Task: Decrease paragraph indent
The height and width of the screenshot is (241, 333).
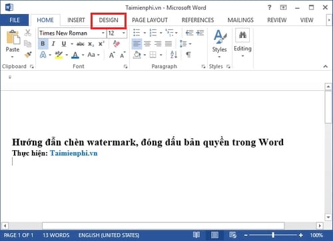Action: (189, 33)
